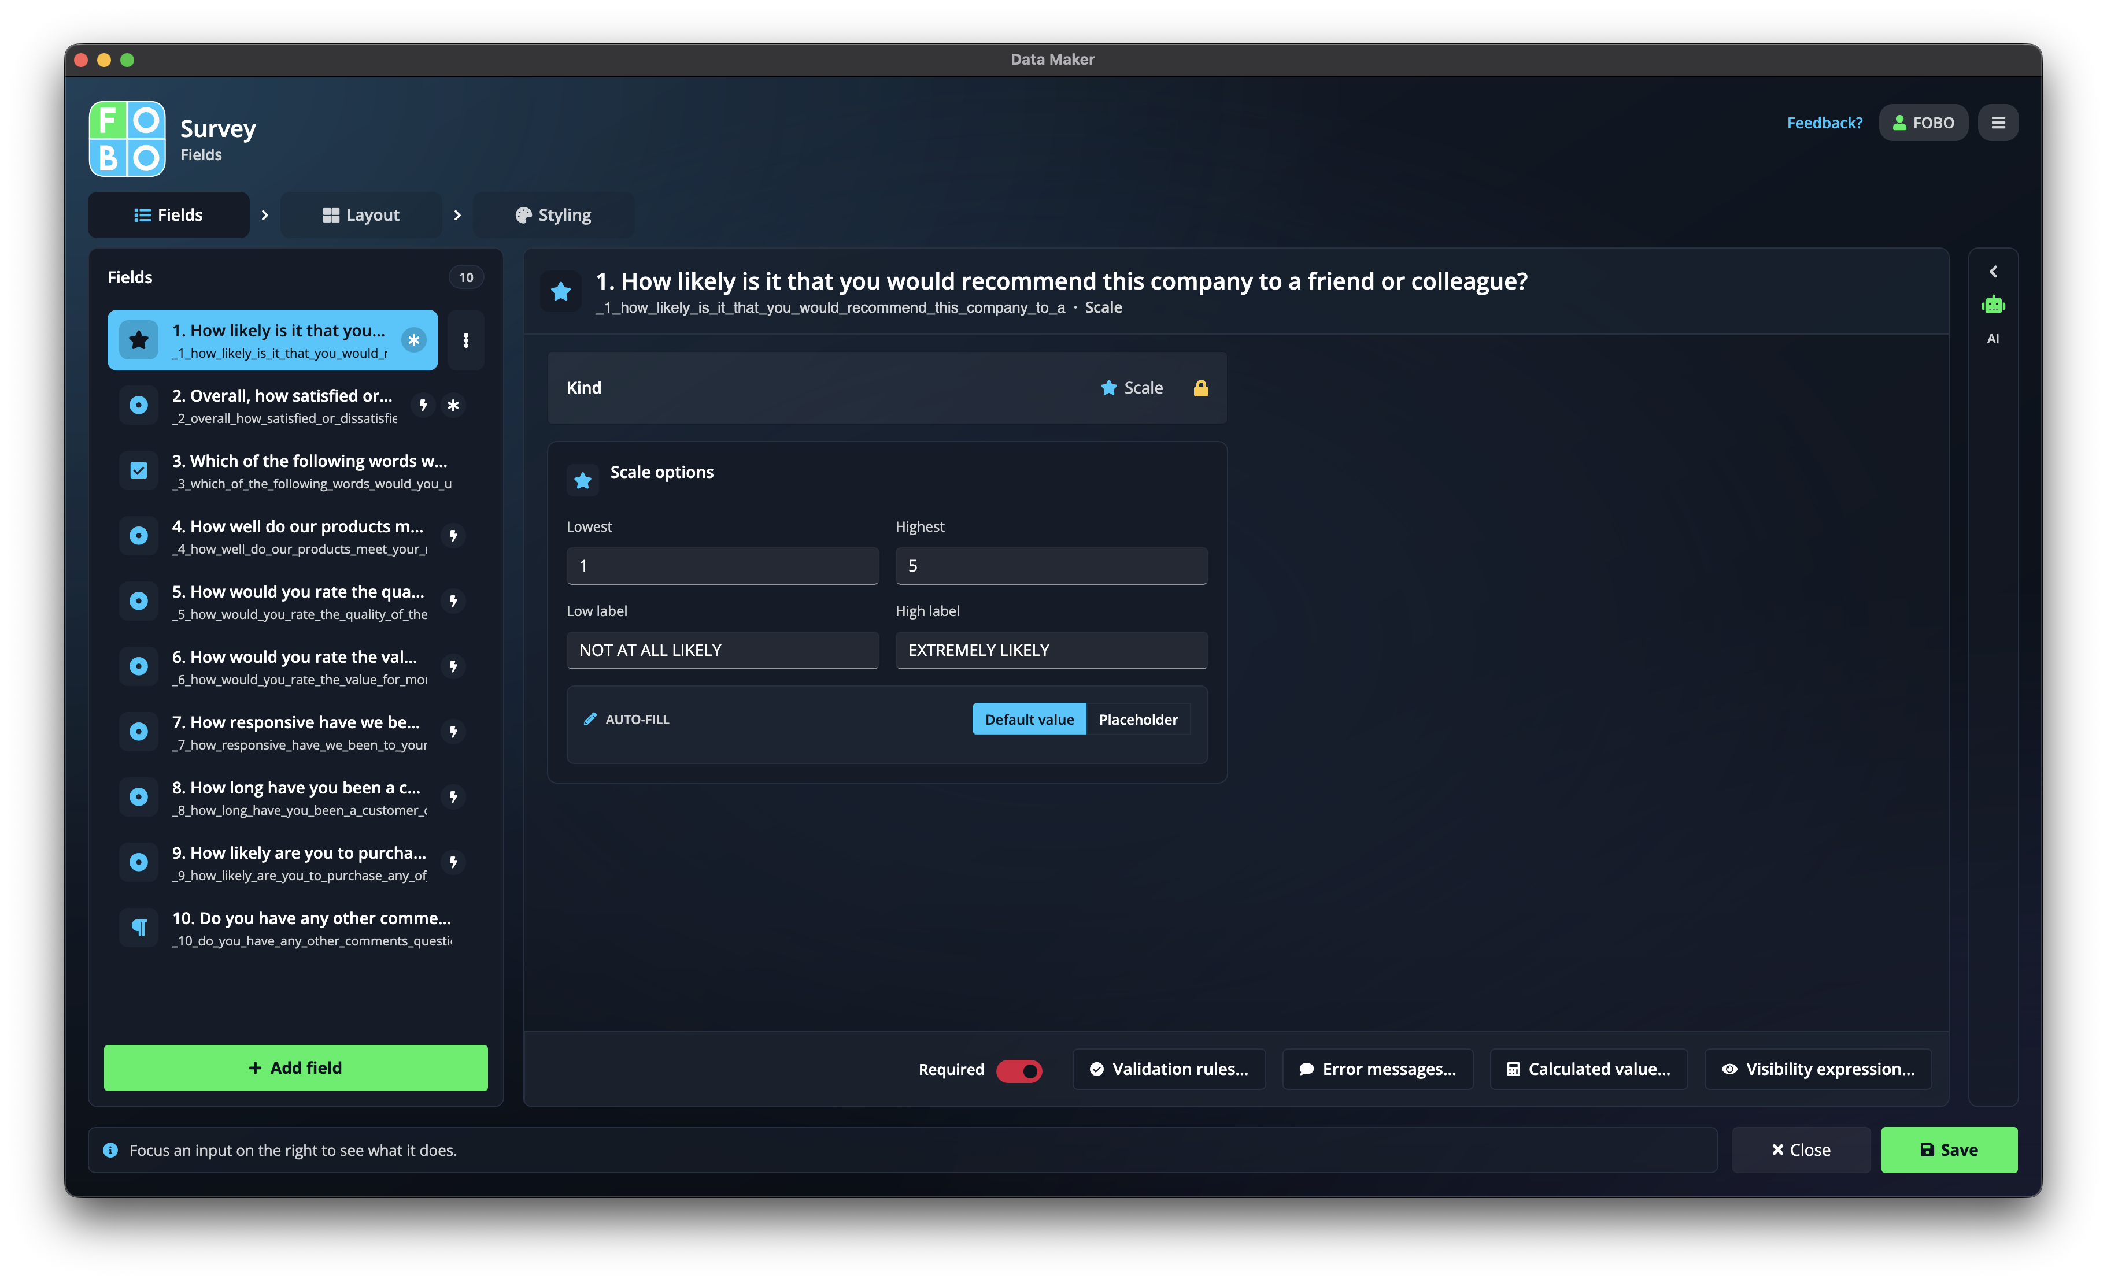Click the question title heading text
The image size is (2107, 1283).
[1061, 281]
